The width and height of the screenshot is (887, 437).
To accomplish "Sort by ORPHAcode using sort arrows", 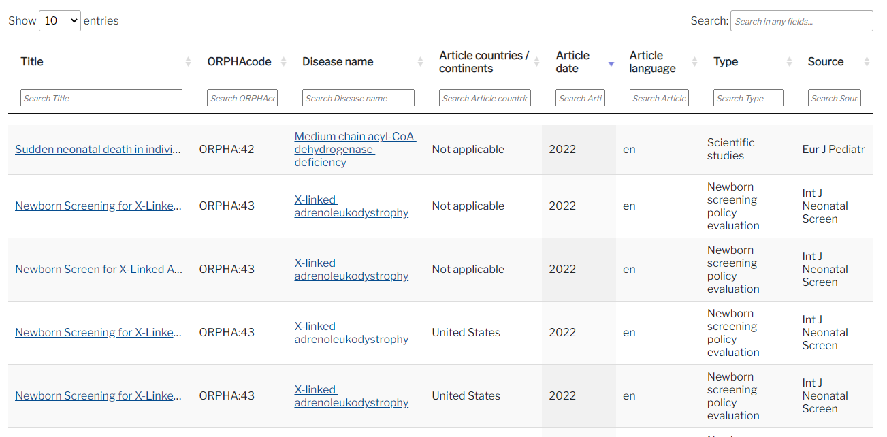I will pyautogui.click(x=284, y=62).
